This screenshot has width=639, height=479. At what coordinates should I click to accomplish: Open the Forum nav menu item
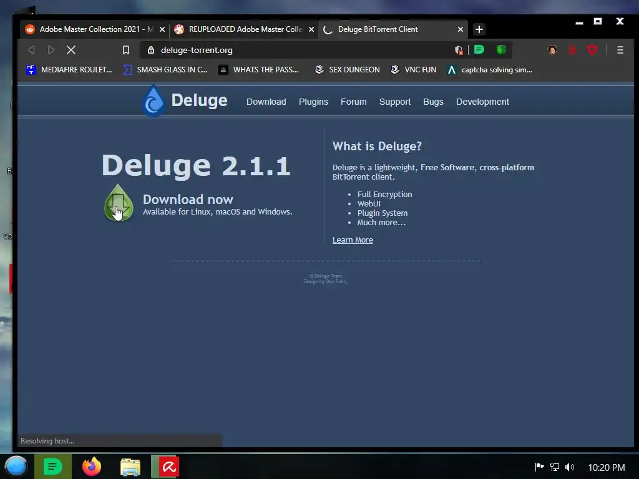point(353,102)
